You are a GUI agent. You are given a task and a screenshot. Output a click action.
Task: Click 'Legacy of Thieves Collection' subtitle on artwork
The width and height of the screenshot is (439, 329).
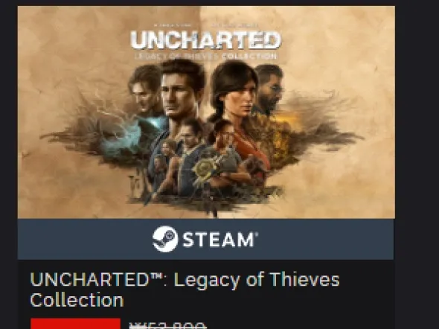[206, 57]
